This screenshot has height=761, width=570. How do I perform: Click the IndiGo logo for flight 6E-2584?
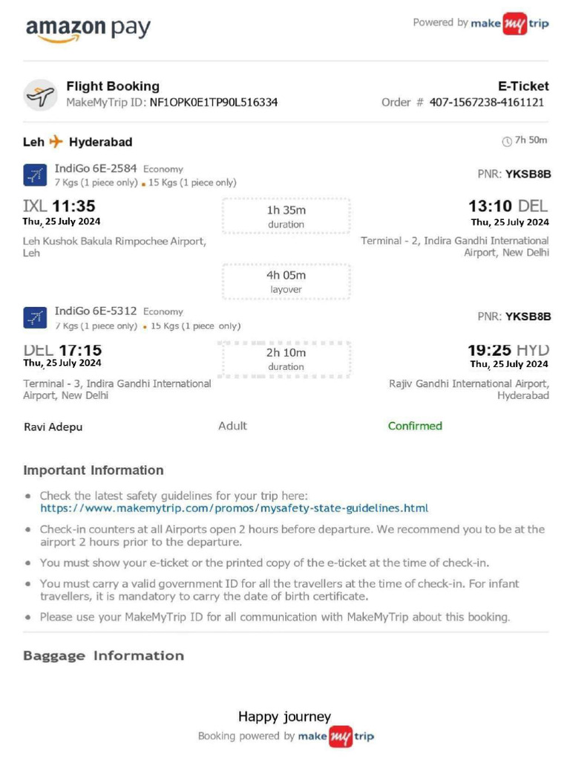pos(35,175)
